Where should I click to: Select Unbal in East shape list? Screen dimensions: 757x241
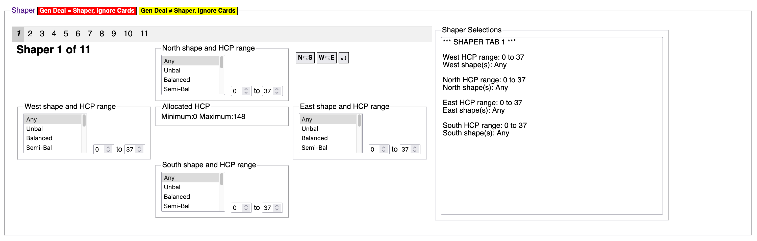point(328,129)
